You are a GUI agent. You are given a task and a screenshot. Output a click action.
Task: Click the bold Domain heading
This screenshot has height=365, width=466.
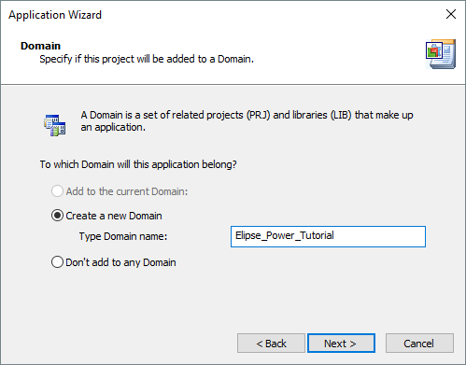click(x=40, y=46)
